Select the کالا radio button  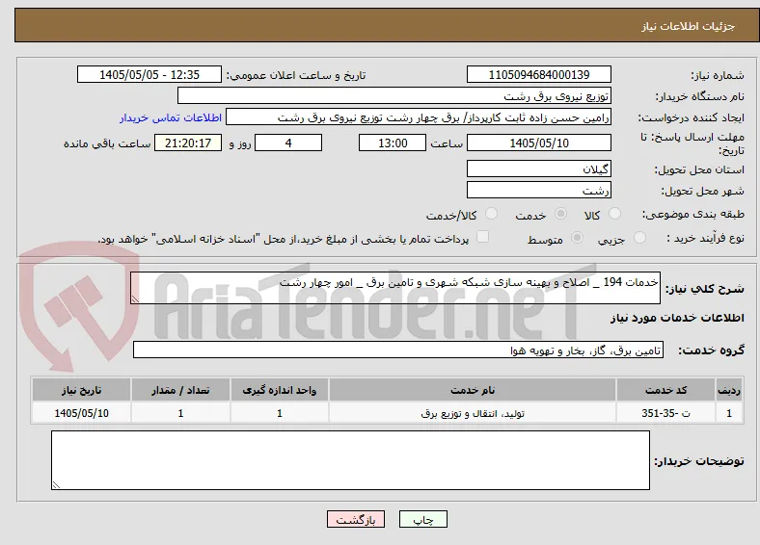614,214
